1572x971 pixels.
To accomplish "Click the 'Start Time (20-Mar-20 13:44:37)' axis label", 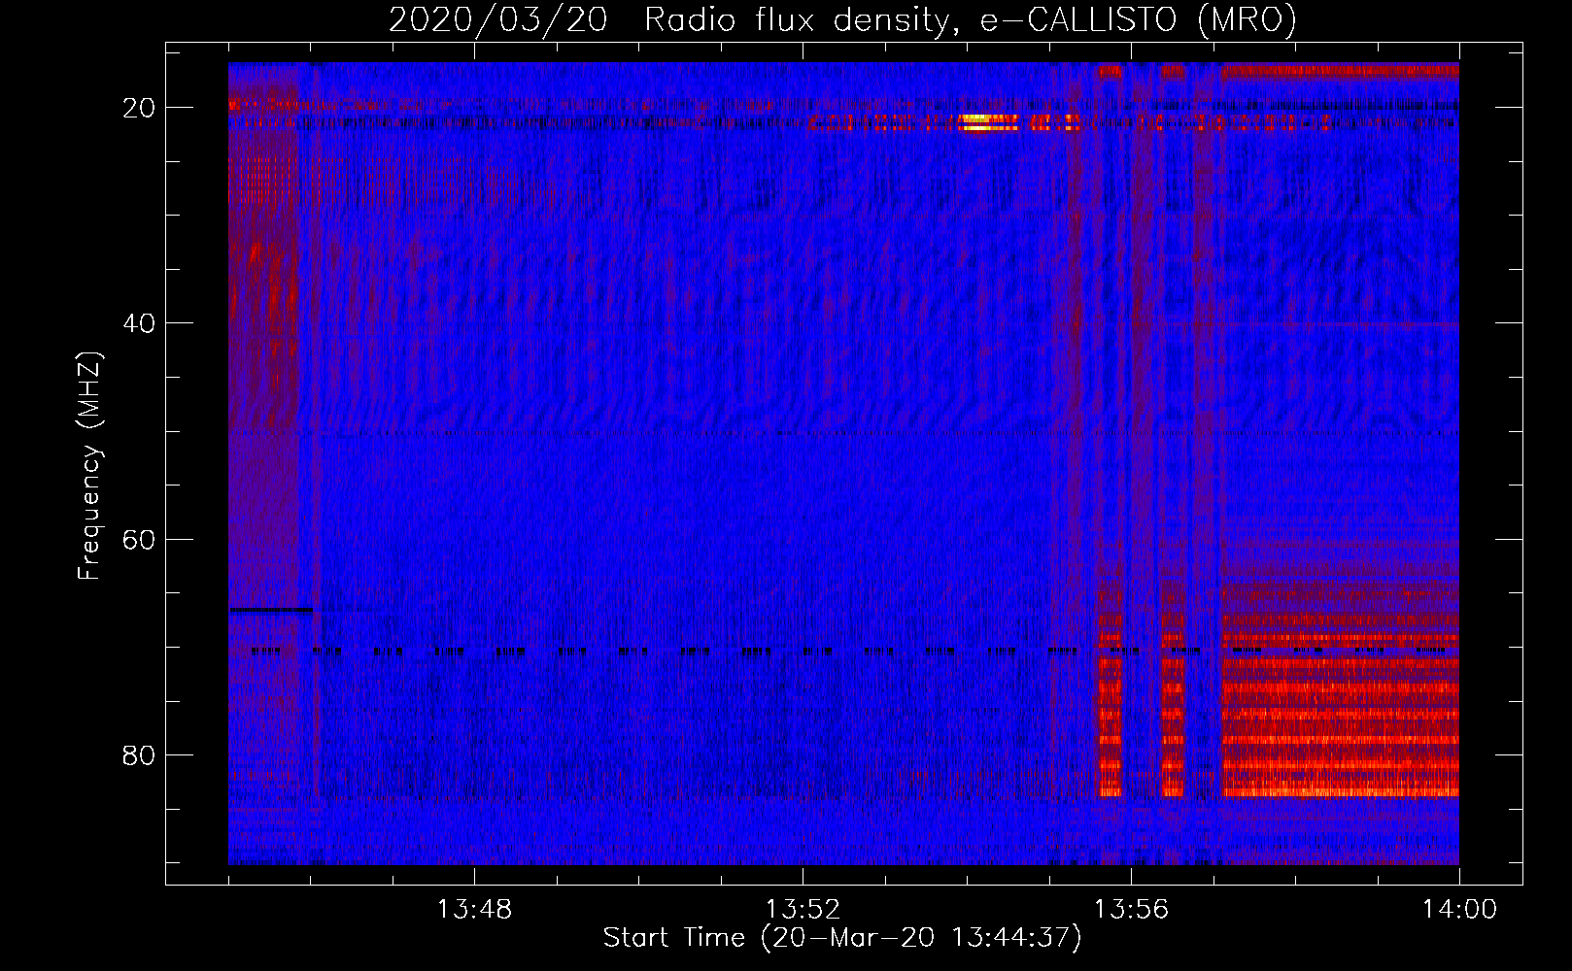I will coord(842,938).
